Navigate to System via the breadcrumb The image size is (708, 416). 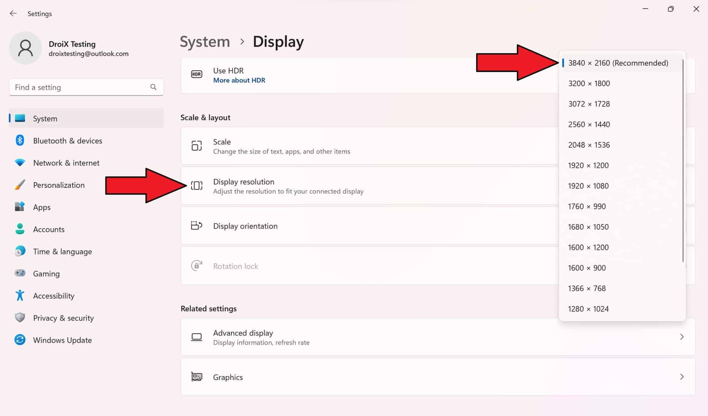(x=205, y=41)
